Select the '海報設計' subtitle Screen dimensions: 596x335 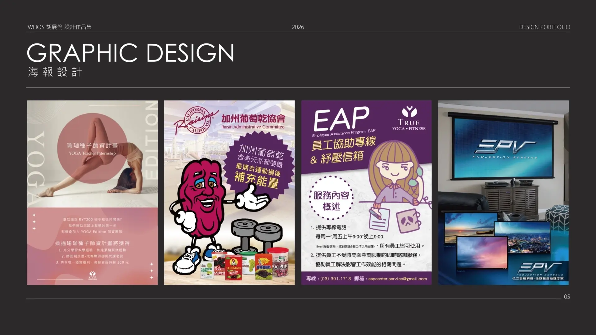(55, 72)
